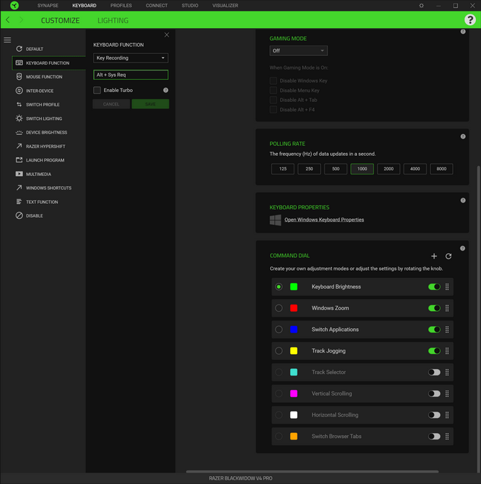Enable the Horizontal Scrolling toggle
The height and width of the screenshot is (484, 481).
(434, 415)
